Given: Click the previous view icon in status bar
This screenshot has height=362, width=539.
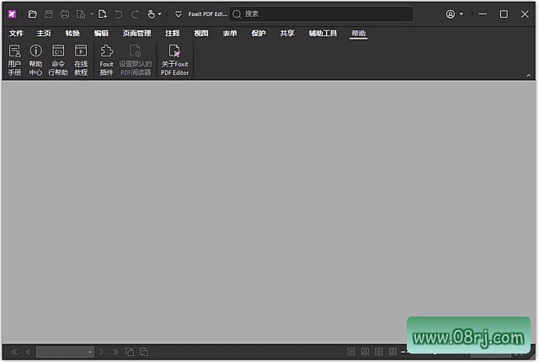Looking at the screenshot, I should [130, 352].
